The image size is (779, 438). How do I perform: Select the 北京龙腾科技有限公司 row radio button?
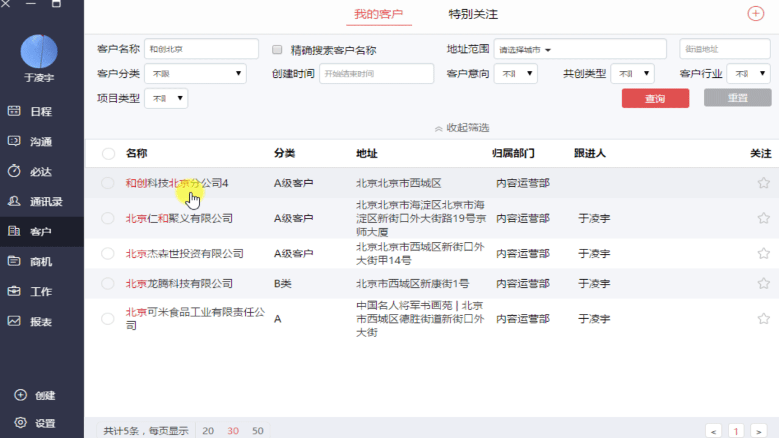pos(108,283)
